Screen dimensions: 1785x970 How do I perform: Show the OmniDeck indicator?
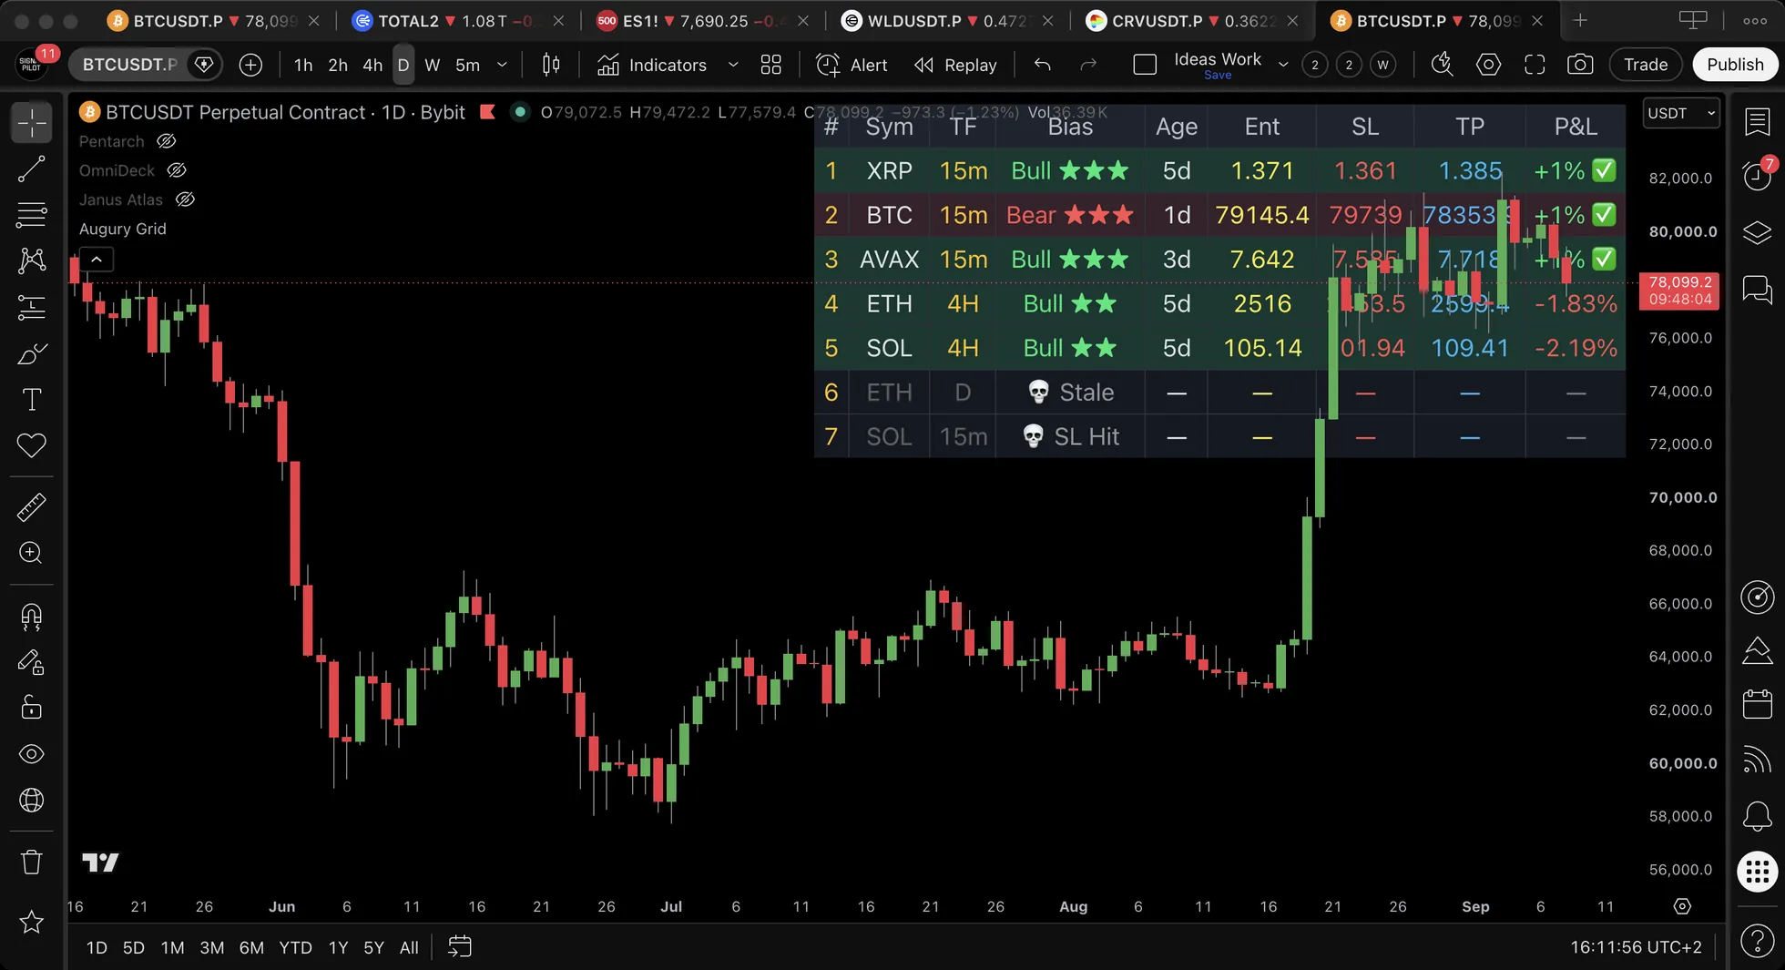177,170
